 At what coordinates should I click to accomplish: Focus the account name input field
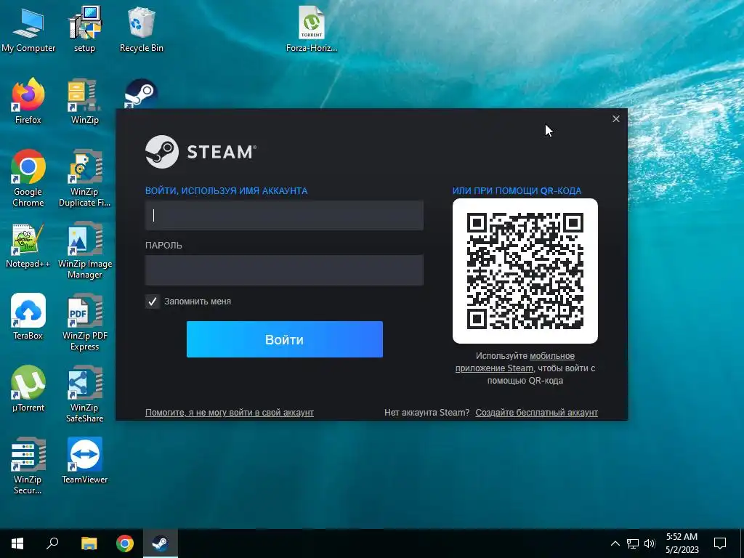284,215
